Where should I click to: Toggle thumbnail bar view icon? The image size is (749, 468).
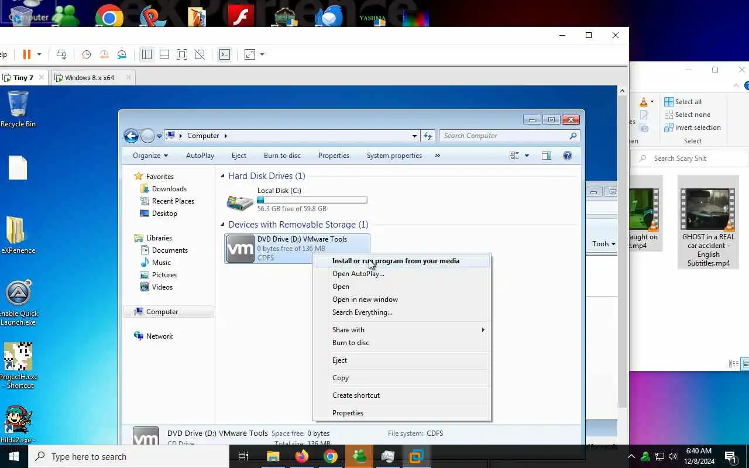pyautogui.click(x=164, y=54)
